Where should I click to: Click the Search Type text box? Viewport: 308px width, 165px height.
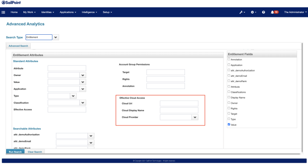pos(39,37)
